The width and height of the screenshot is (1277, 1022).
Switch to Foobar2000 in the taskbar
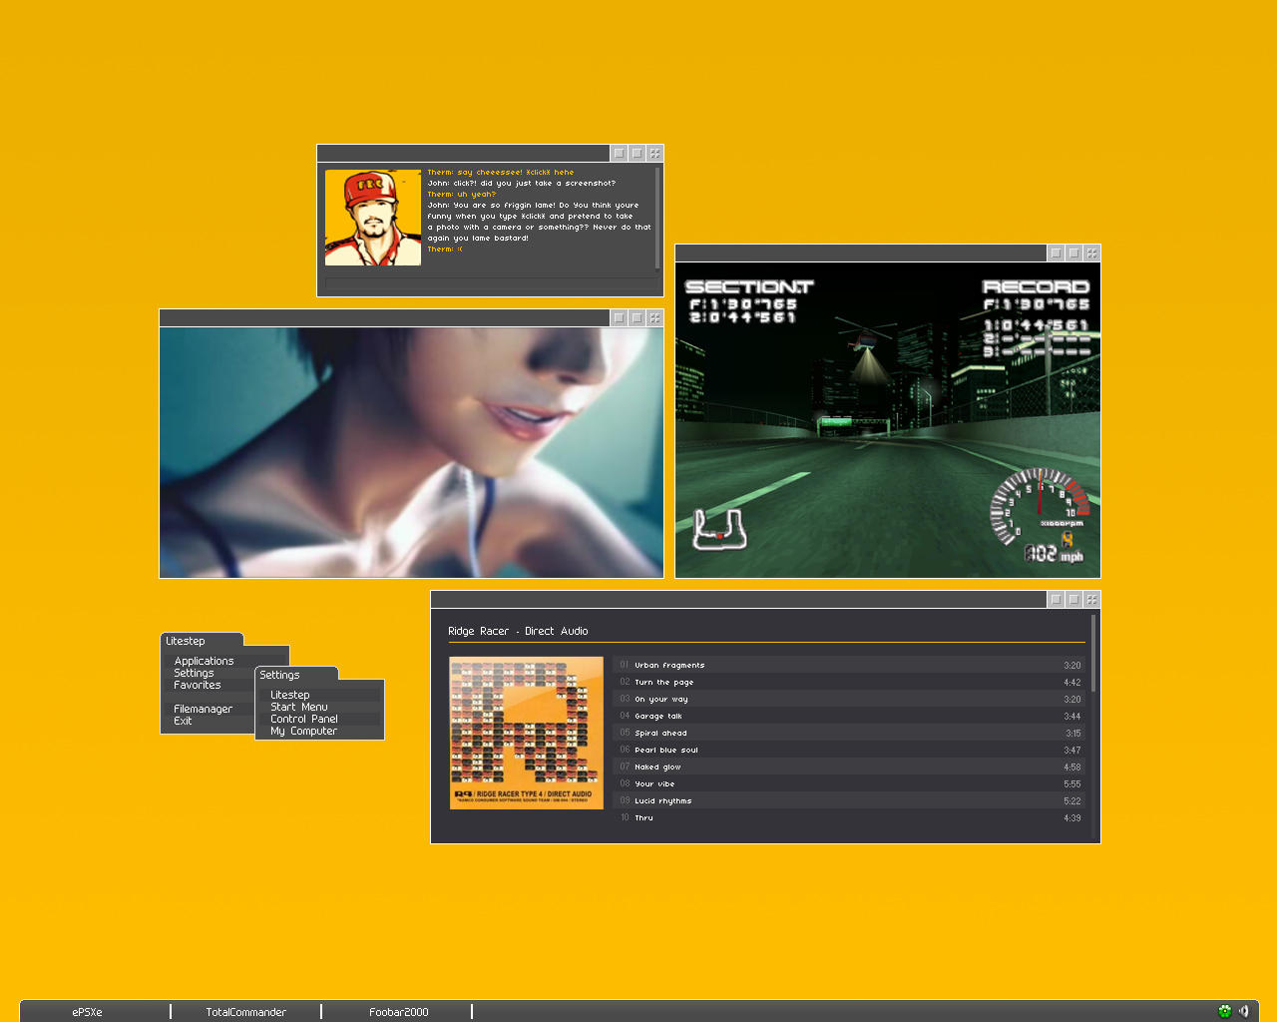tap(398, 1012)
